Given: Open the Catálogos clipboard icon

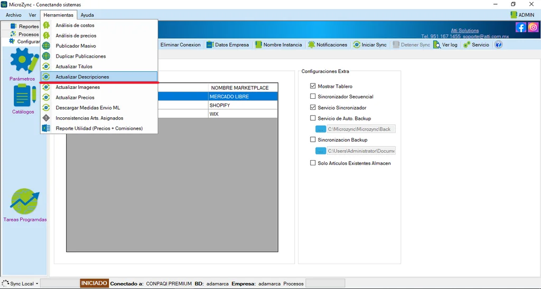Looking at the screenshot, I should [x=24, y=96].
